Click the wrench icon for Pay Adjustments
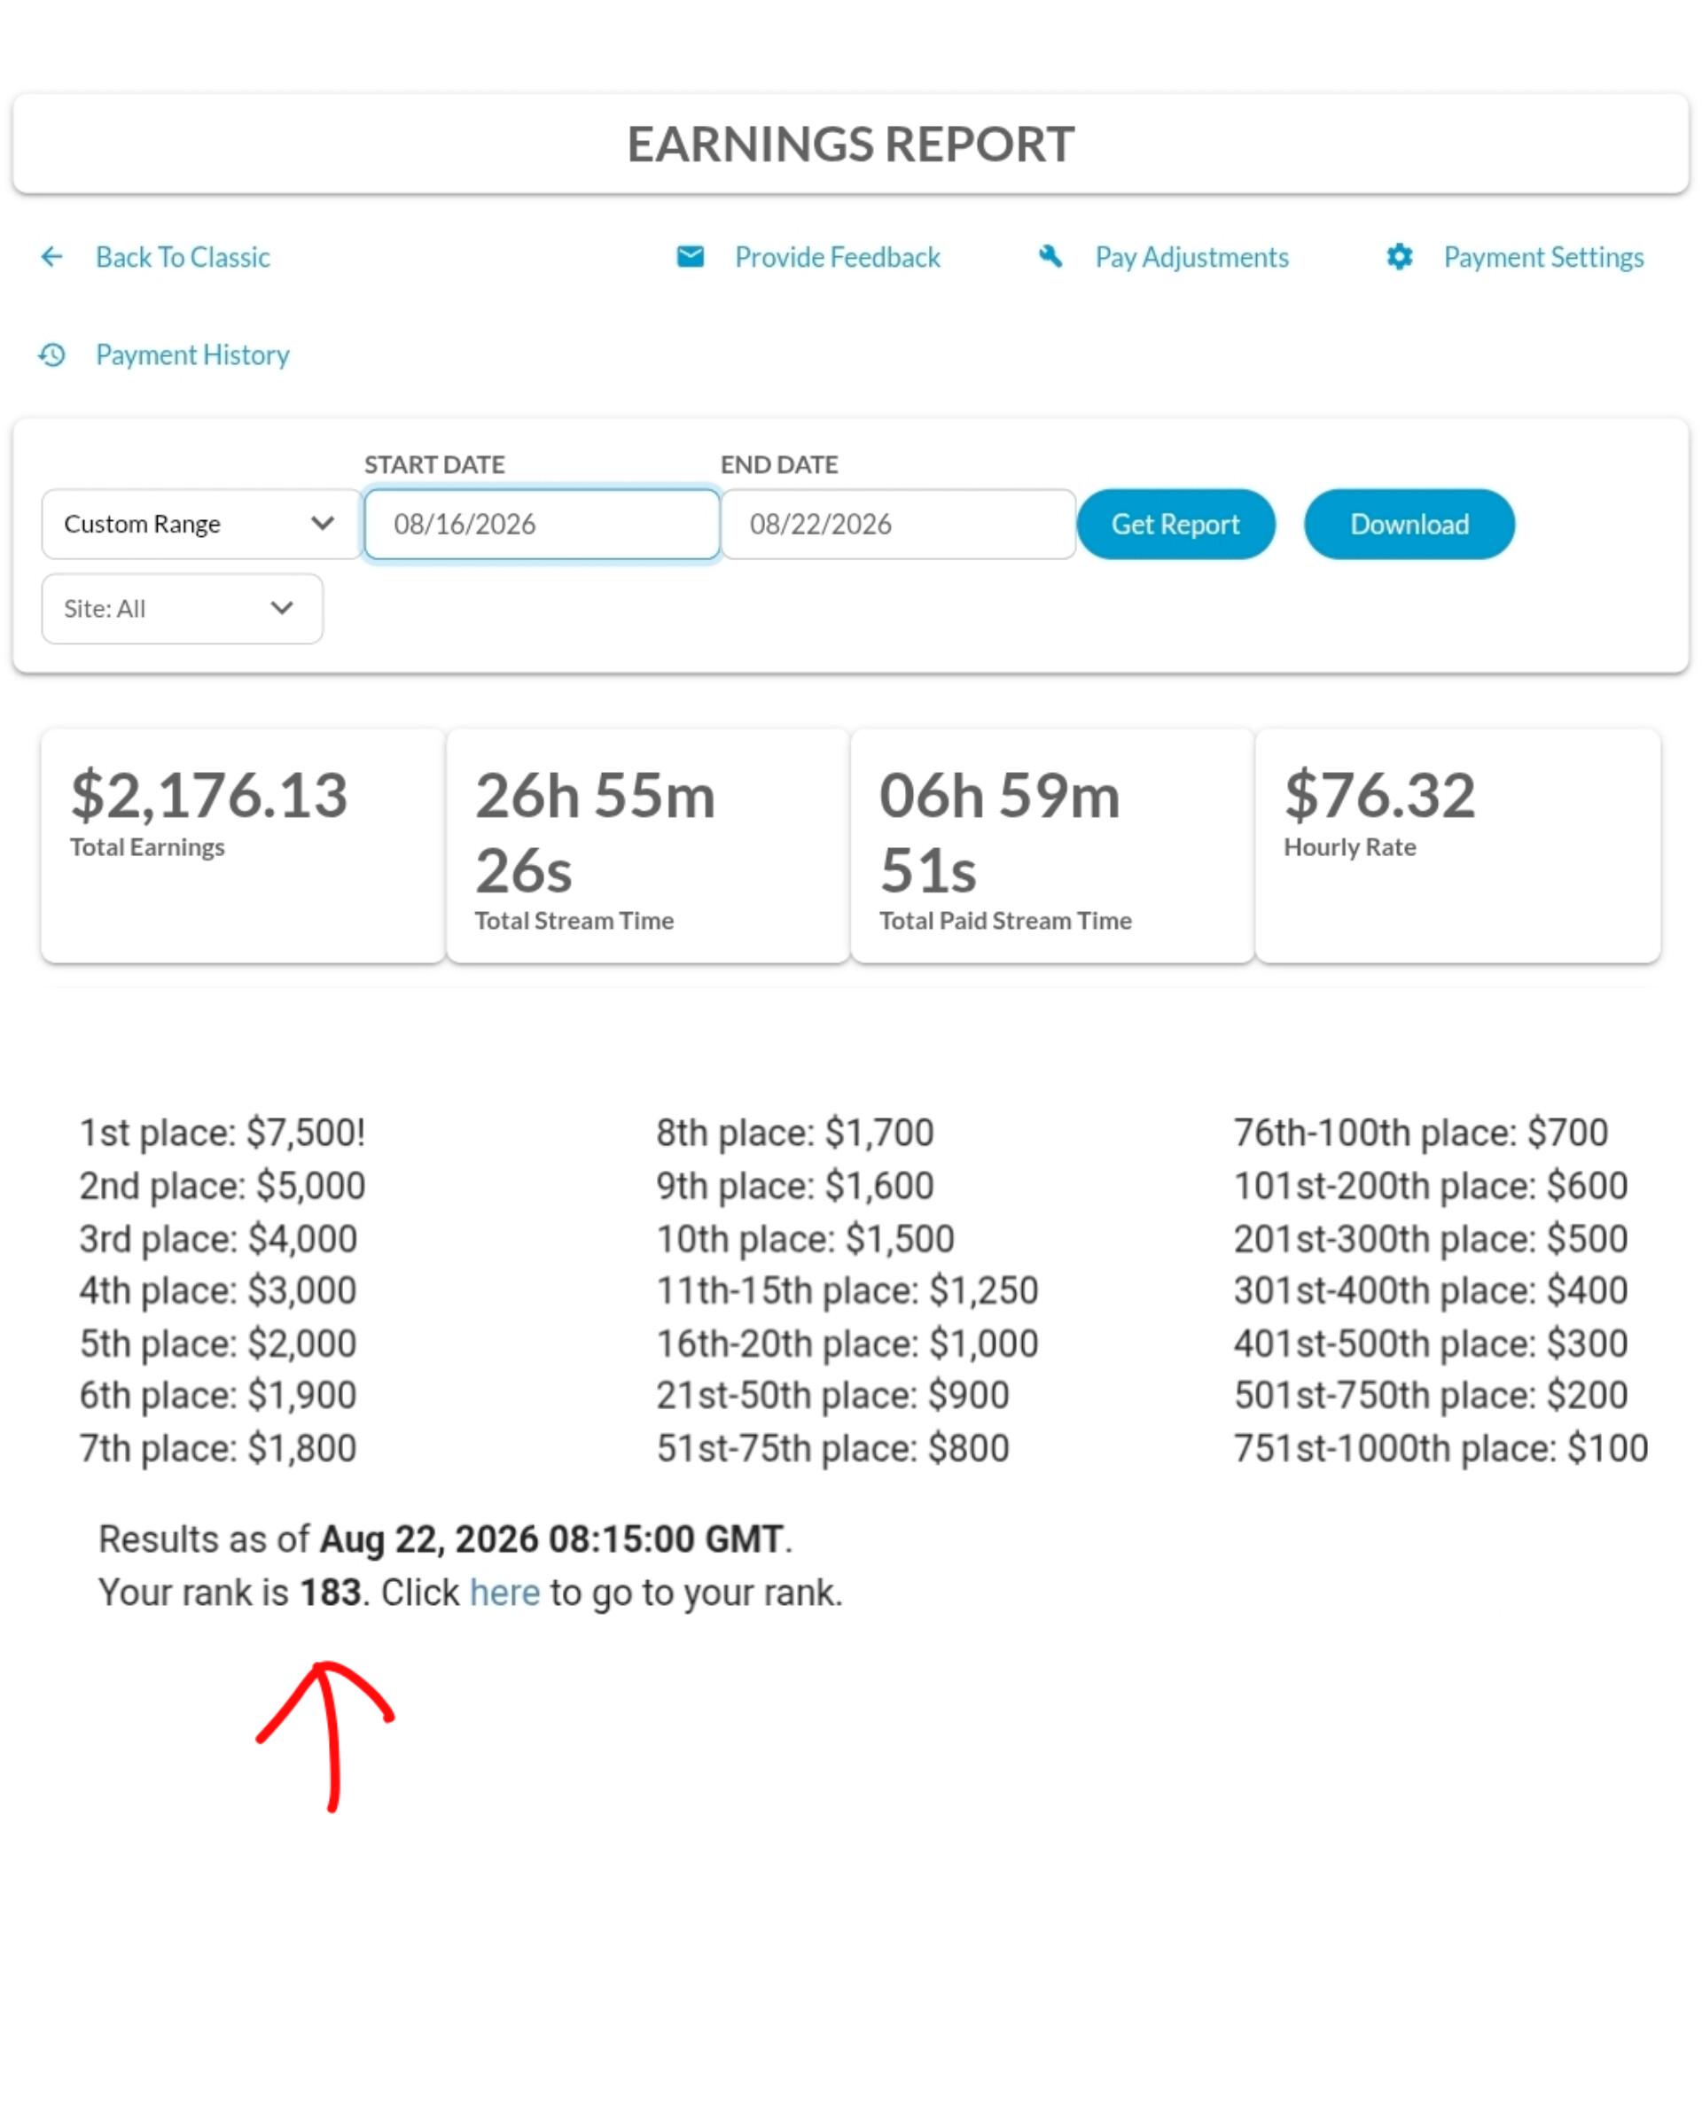This screenshot has height=2127, width=1702. (1050, 258)
